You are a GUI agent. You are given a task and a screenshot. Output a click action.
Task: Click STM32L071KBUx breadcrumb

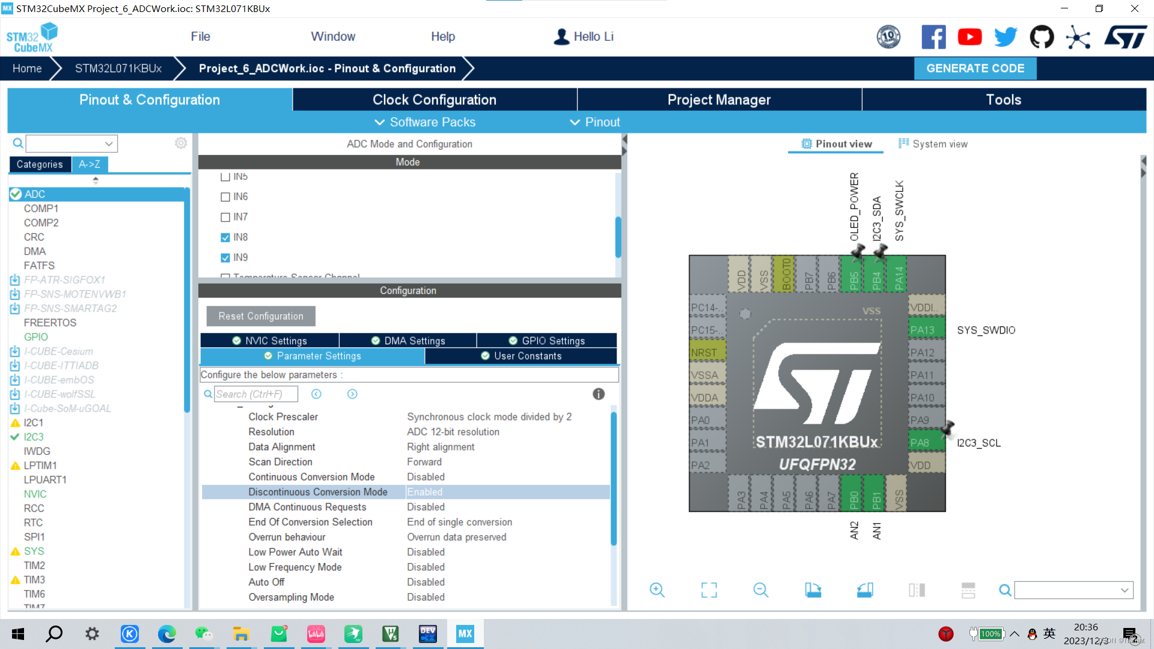tap(118, 69)
